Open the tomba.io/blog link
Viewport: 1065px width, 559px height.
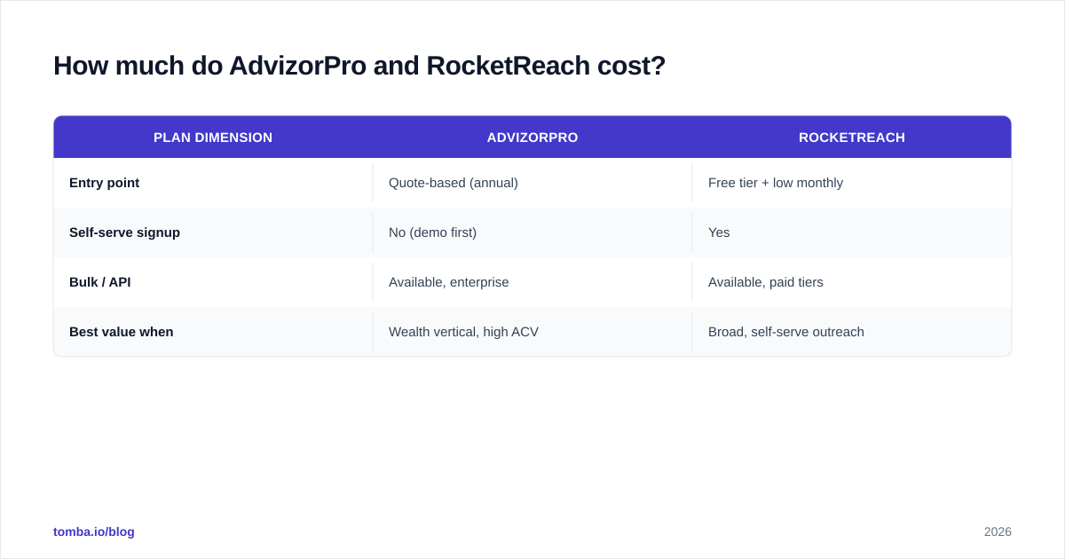click(x=94, y=531)
